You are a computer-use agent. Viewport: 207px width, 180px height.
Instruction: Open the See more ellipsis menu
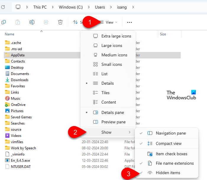point(130,22)
